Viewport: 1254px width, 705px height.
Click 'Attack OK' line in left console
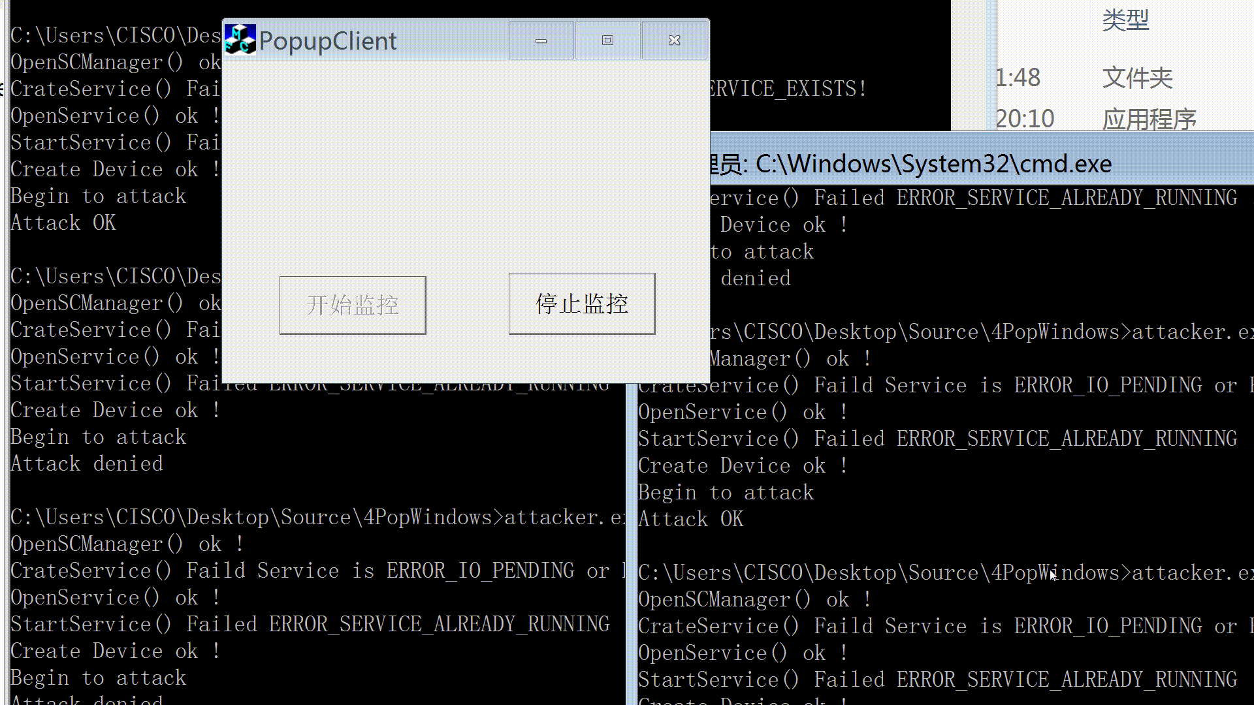tap(63, 223)
